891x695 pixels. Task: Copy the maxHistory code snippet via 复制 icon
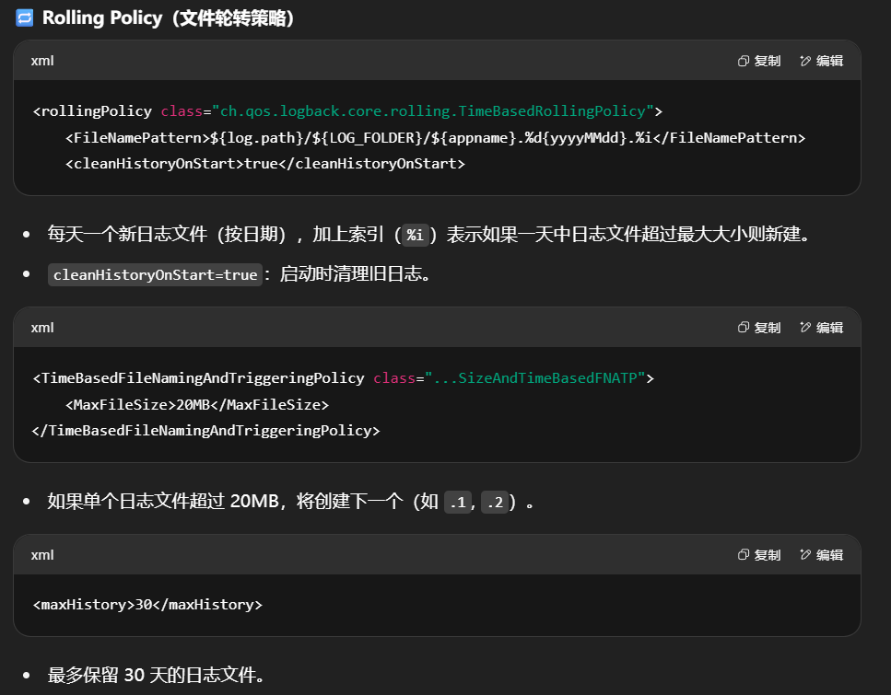point(744,555)
